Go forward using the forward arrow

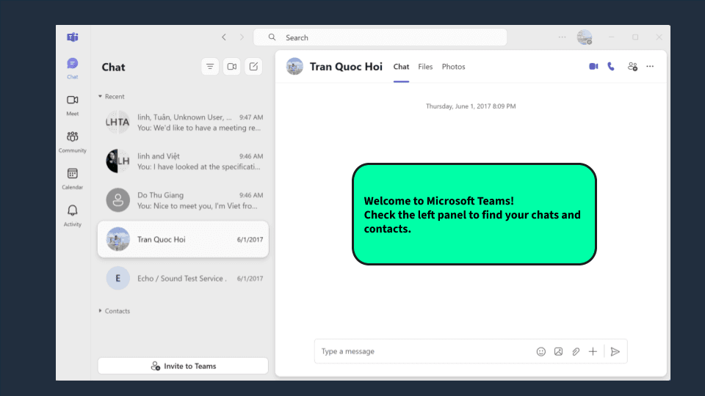click(x=242, y=37)
